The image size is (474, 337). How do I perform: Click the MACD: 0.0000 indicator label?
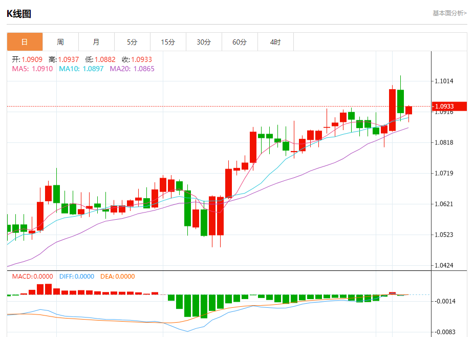tap(33, 277)
